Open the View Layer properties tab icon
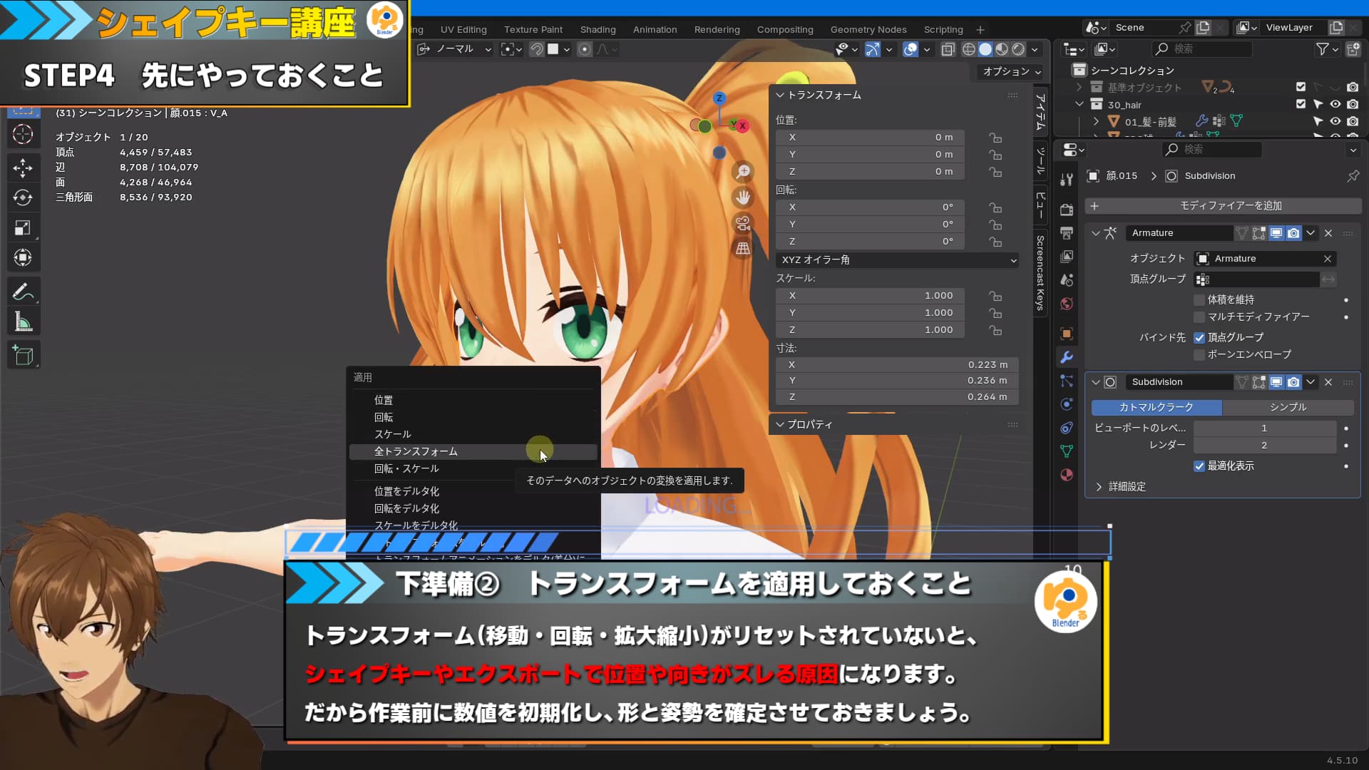The height and width of the screenshot is (770, 1369). coord(1067,257)
